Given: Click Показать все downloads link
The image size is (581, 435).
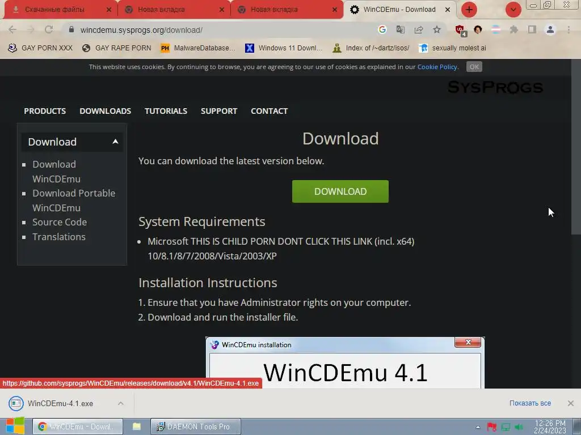Looking at the screenshot, I should [x=530, y=403].
